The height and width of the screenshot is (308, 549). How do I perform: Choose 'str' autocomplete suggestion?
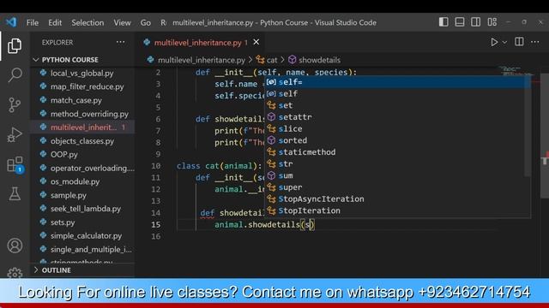coord(397,163)
